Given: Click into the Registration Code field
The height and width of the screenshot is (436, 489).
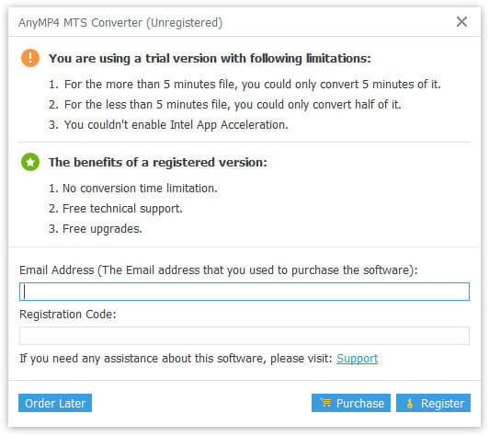Looking at the screenshot, I should [244, 336].
